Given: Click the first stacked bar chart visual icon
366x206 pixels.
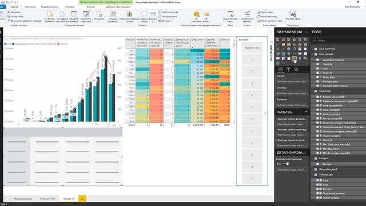Looking at the screenshot, I should (278, 39).
